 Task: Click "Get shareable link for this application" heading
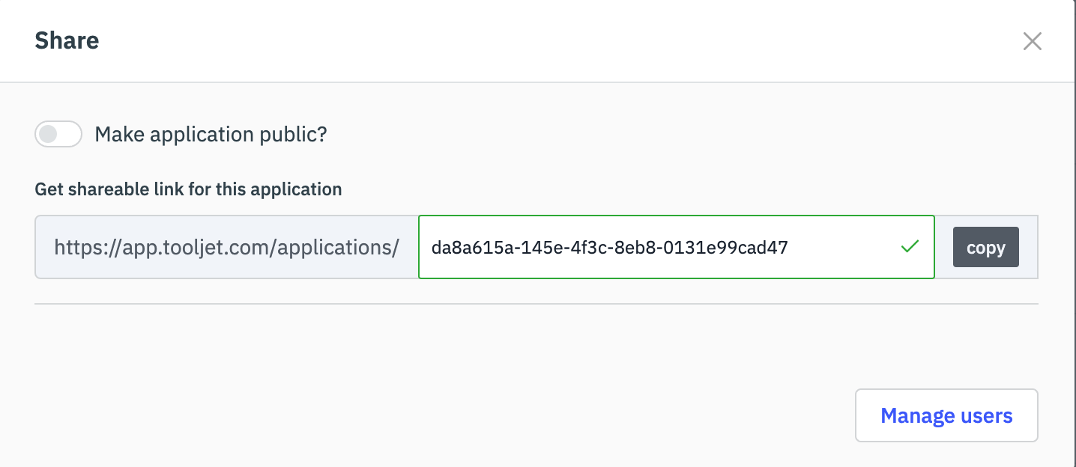click(188, 189)
